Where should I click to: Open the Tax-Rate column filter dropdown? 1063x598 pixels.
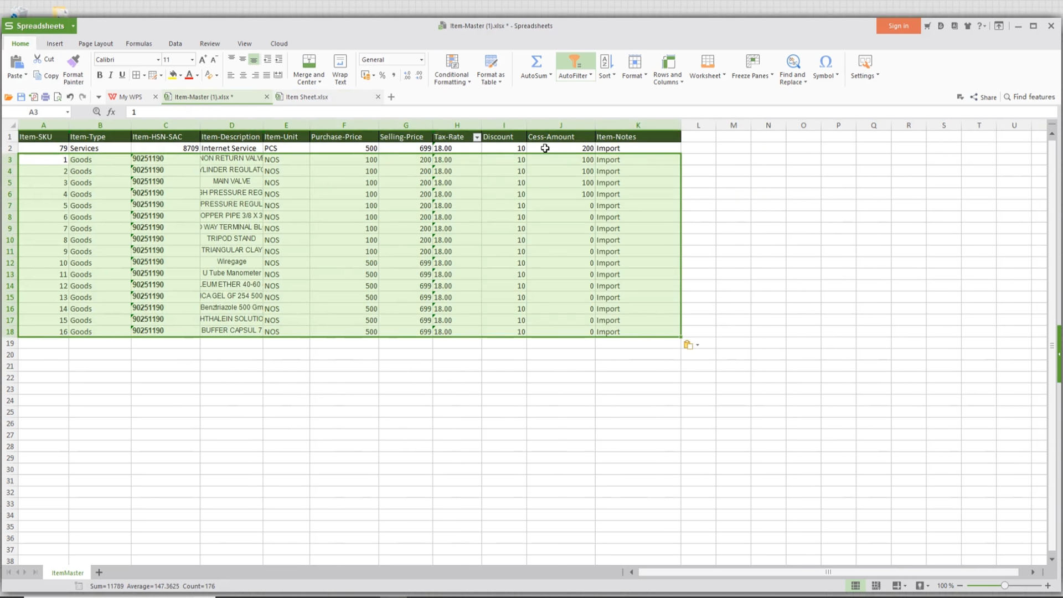pyautogui.click(x=477, y=137)
